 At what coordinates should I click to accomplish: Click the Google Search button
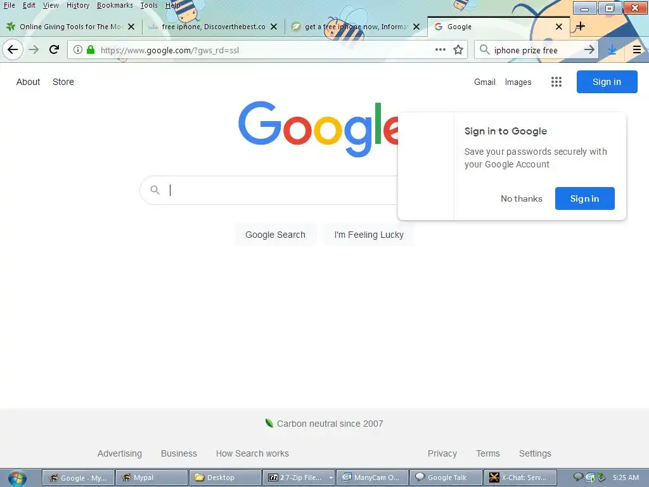[x=275, y=235]
